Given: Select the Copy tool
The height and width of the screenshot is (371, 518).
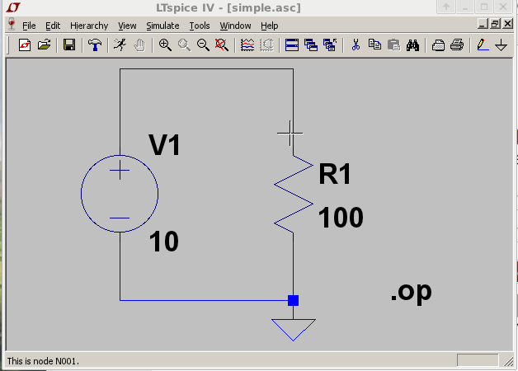Looking at the screenshot, I should (374, 45).
